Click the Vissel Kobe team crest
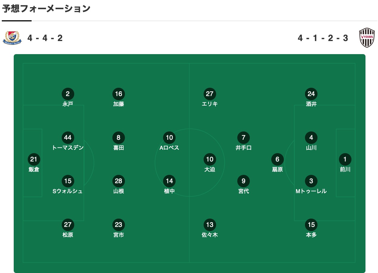The height and width of the screenshot is (273, 378). point(367,38)
